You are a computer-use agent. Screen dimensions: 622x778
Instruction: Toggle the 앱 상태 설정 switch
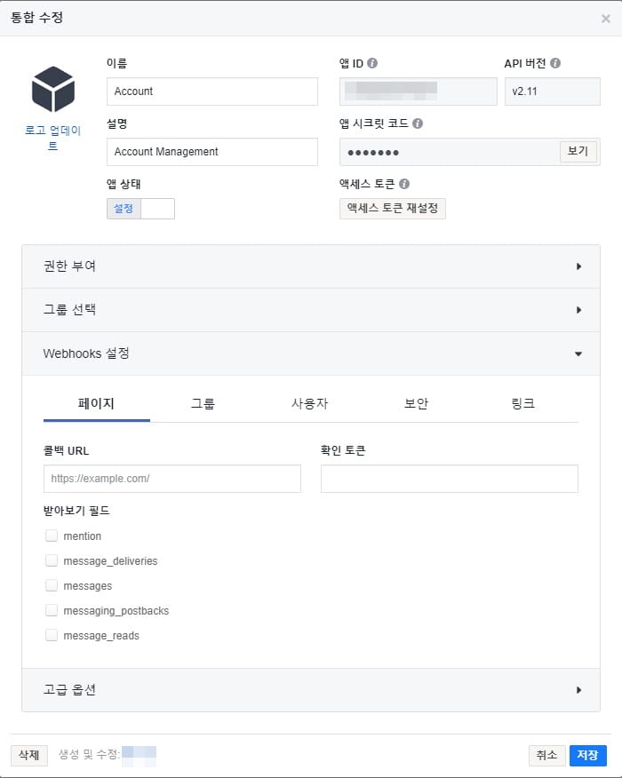point(140,209)
